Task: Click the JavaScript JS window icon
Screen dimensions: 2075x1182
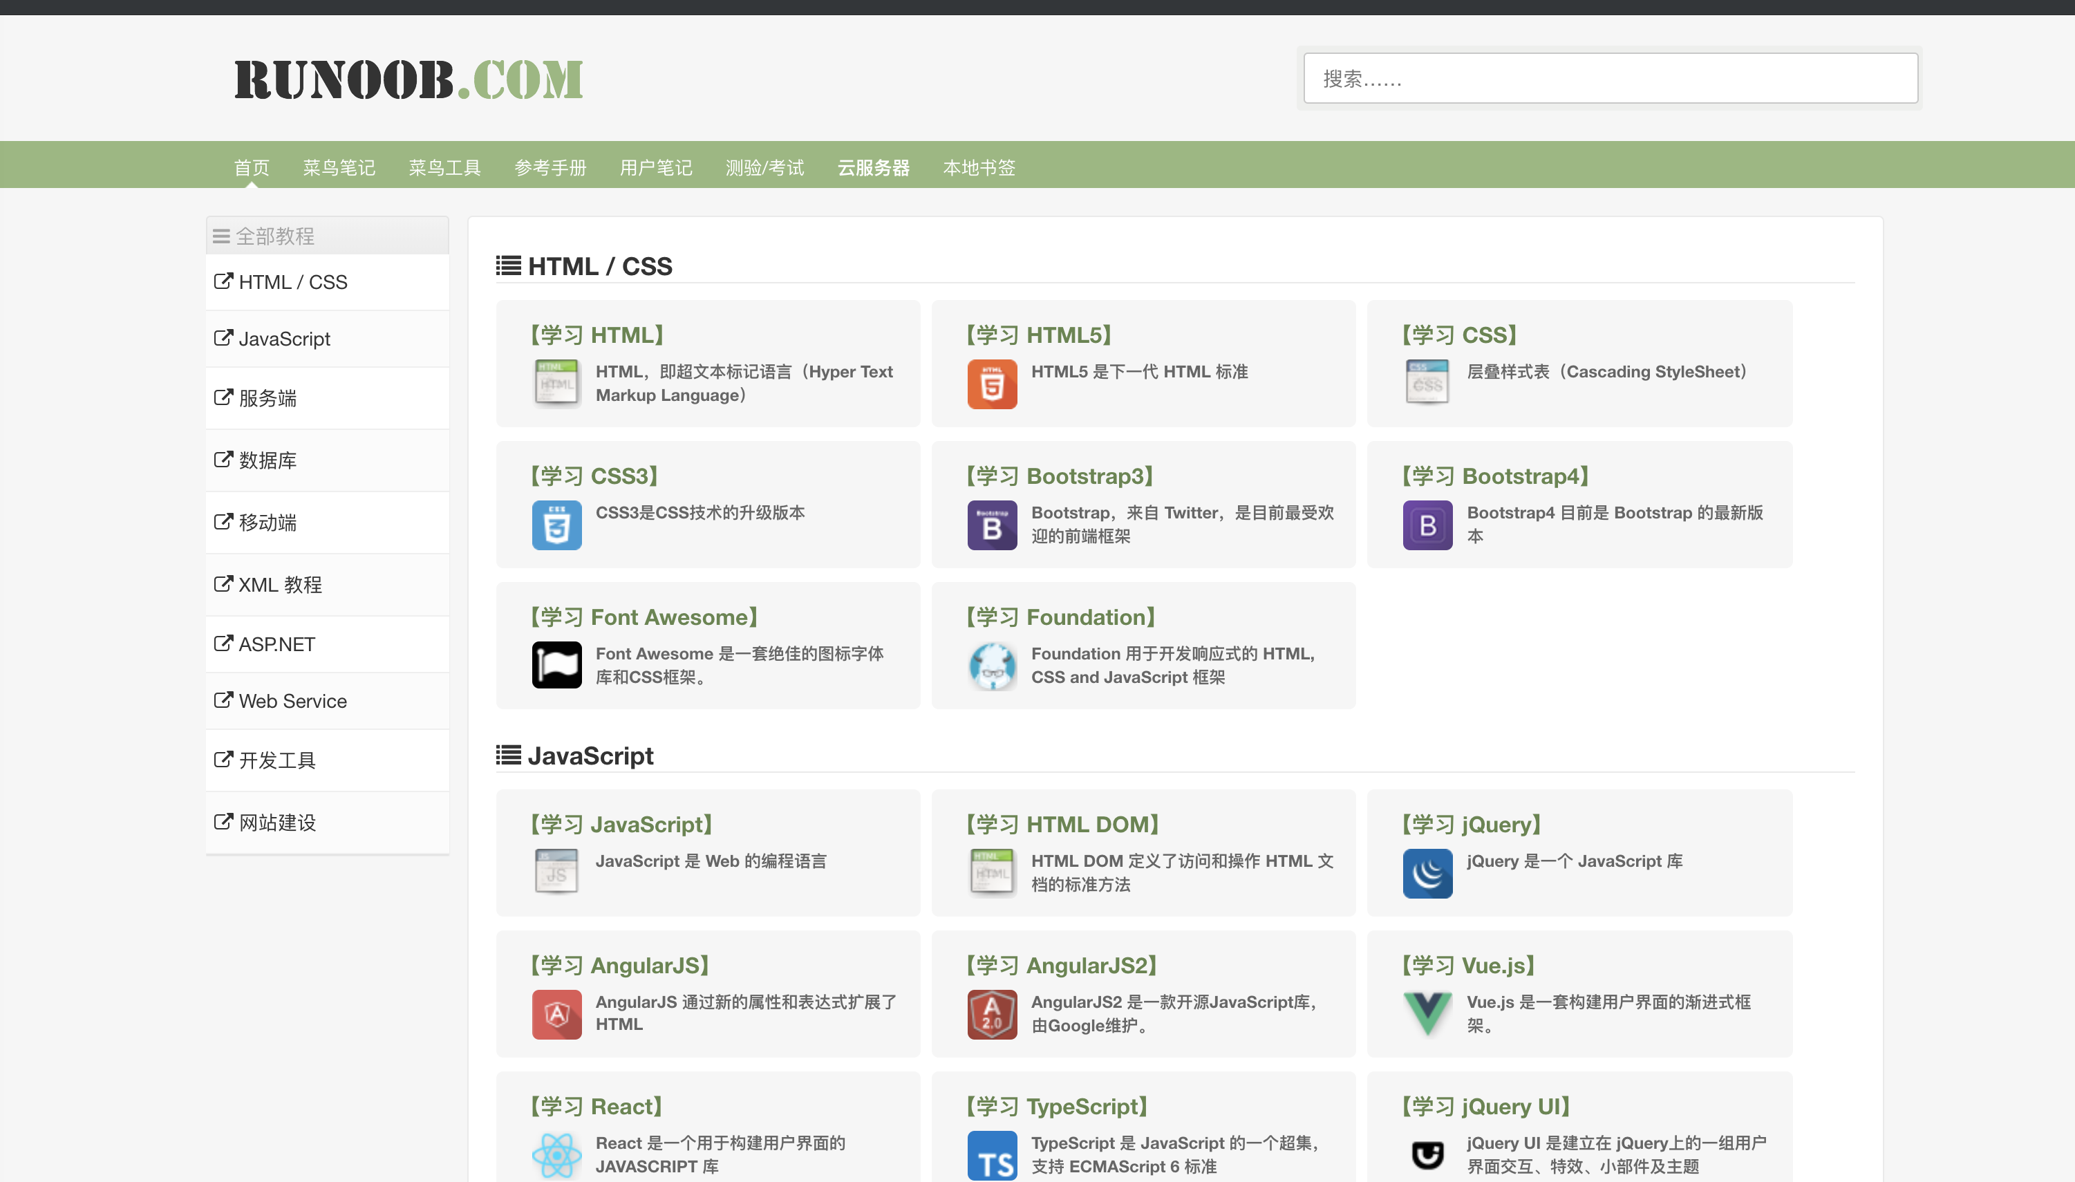Action: 556,873
